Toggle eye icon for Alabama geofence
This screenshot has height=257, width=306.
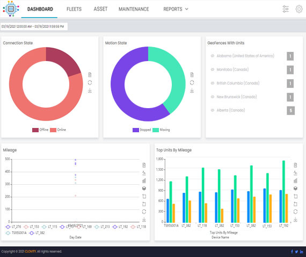[x=213, y=56]
